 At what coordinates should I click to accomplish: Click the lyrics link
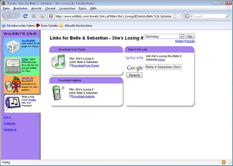pos(162,60)
